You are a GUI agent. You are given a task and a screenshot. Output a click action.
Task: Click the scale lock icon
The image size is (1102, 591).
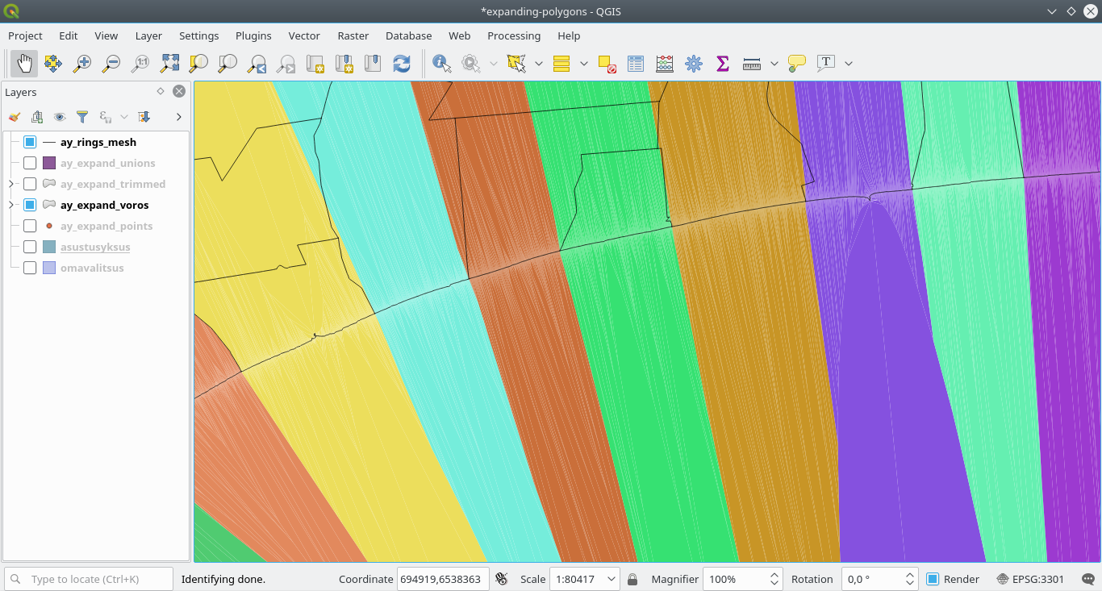(x=632, y=579)
